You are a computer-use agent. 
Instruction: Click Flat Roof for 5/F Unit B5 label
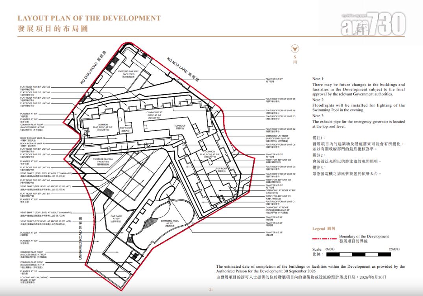pos(280,99)
